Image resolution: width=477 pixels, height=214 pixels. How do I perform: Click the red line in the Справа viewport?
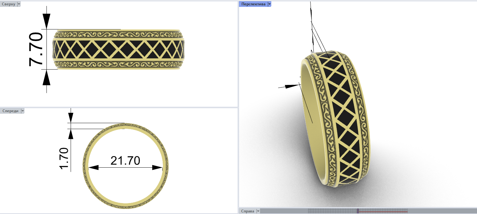(x=383, y=212)
